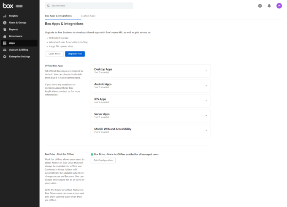Switch to the Custom Apps tab
The height and width of the screenshot is (207, 287).
click(x=88, y=16)
